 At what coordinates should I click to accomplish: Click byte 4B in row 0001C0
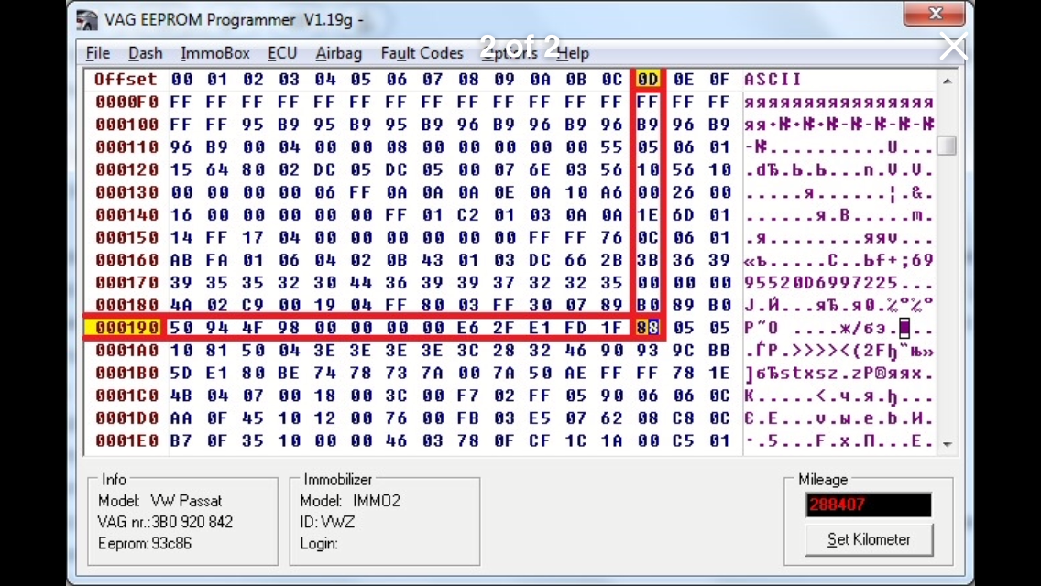(181, 396)
